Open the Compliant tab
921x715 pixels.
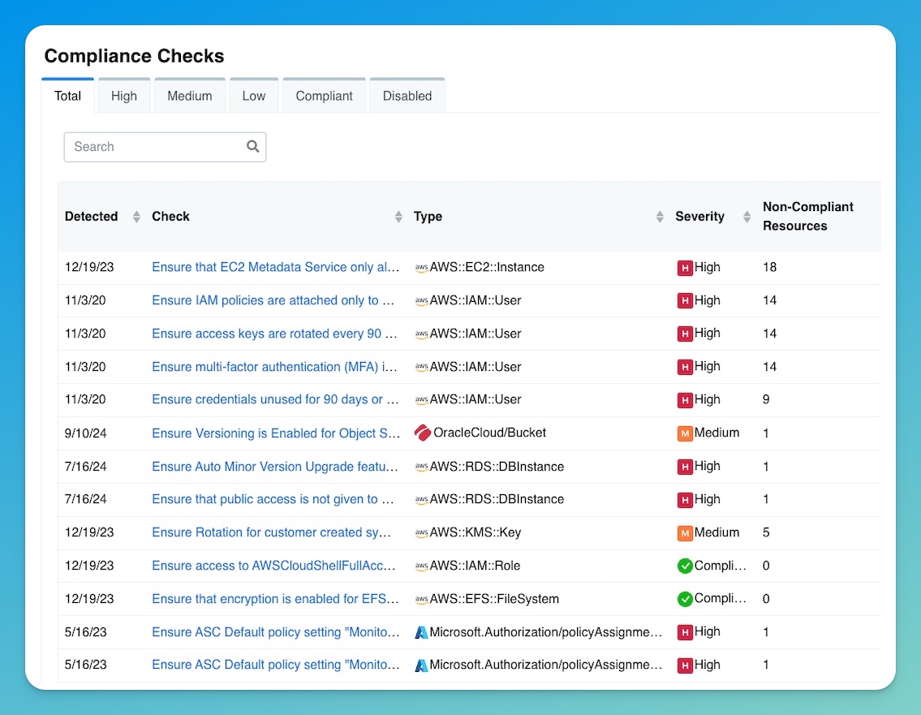[x=324, y=96]
